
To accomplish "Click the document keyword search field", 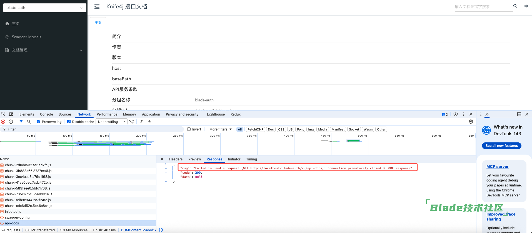I will coord(483,7).
